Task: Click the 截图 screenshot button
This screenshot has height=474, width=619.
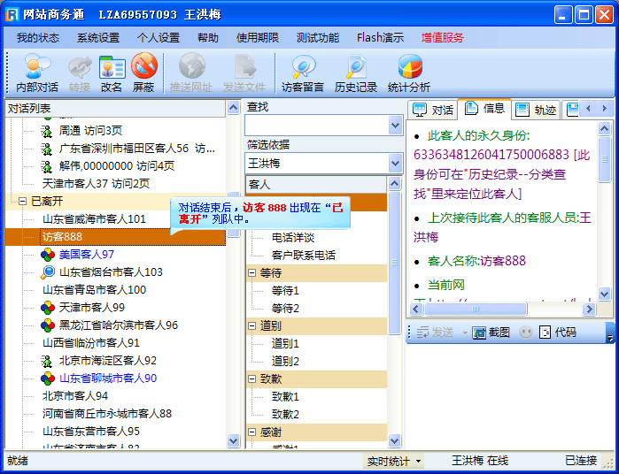Action: coord(491,333)
